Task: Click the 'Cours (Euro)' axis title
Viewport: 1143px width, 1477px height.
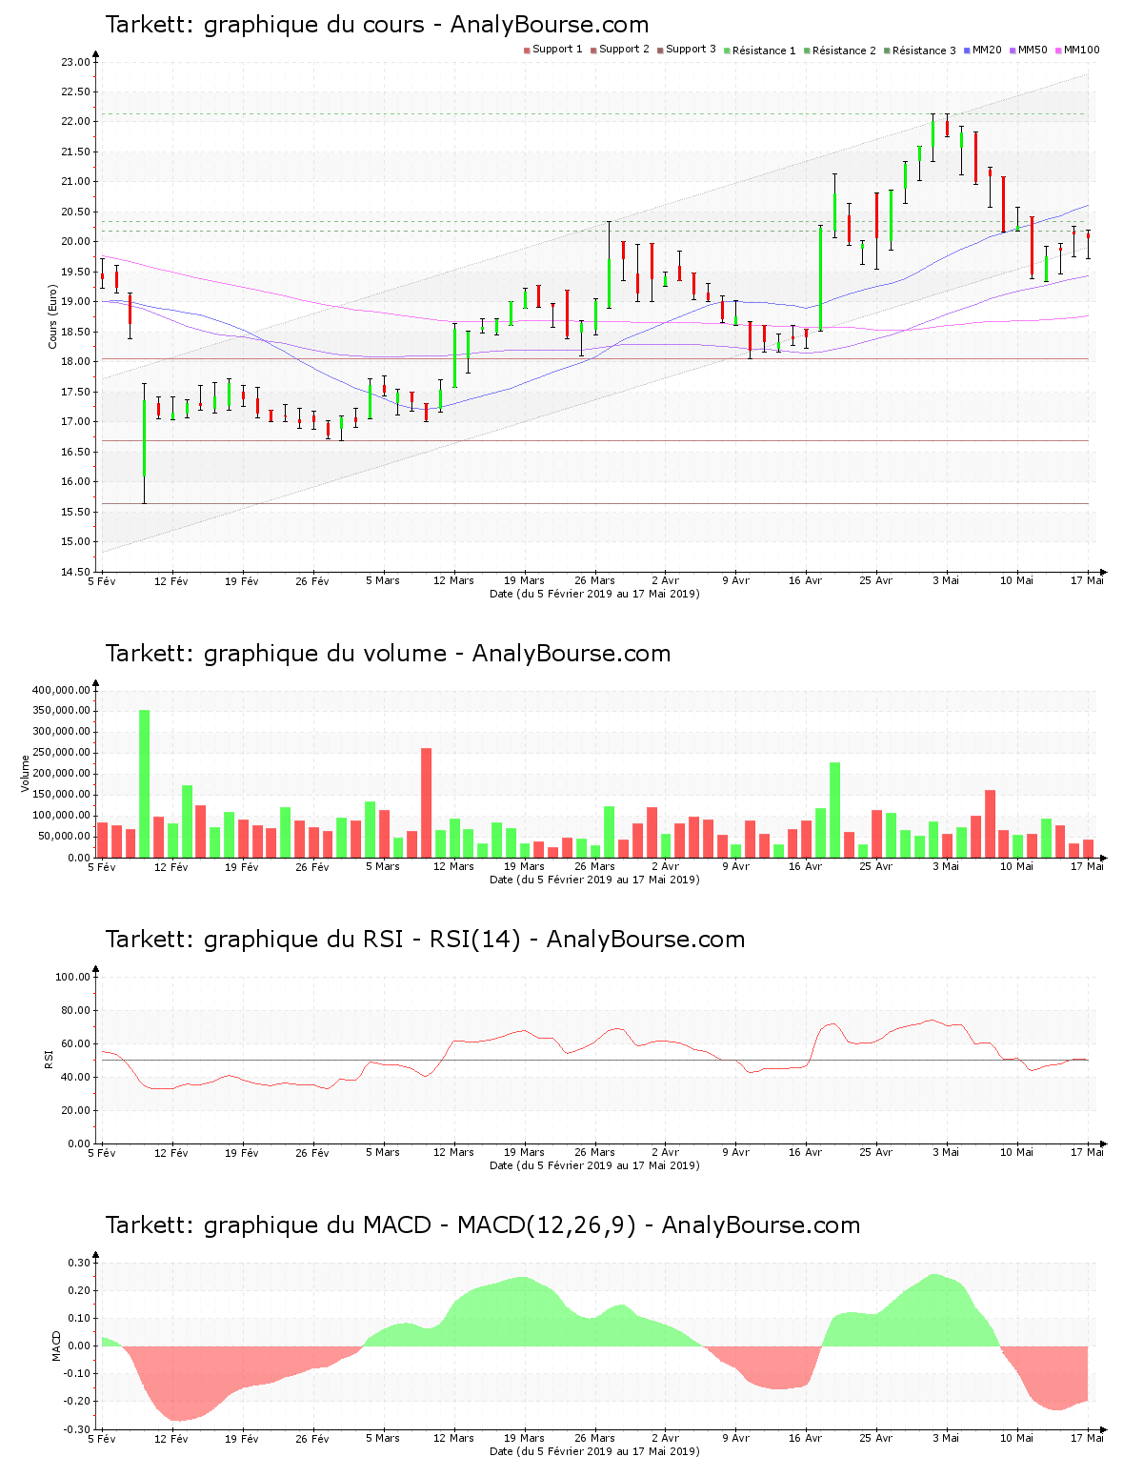Action: tap(53, 317)
